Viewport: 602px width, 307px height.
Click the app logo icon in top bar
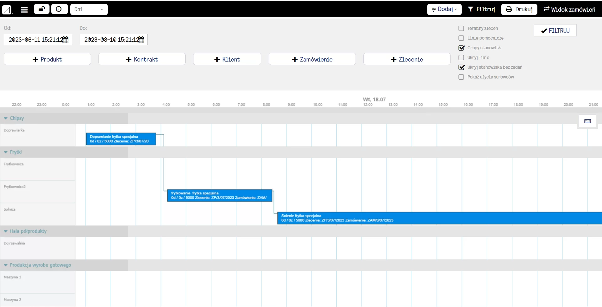click(7, 10)
